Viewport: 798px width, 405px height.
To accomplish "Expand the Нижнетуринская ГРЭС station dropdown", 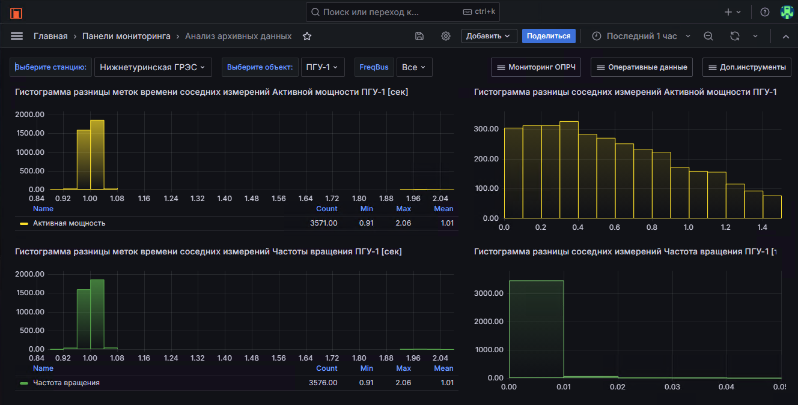I will click(x=153, y=67).
